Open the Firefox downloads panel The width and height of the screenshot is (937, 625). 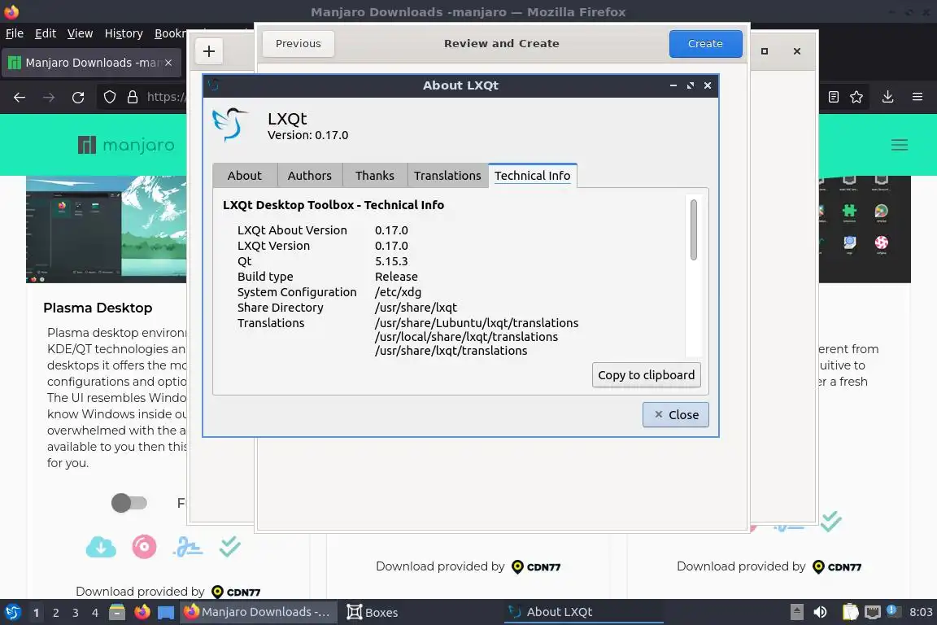pos(888,97)
